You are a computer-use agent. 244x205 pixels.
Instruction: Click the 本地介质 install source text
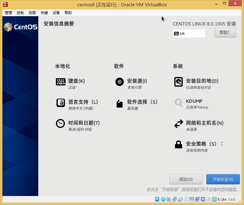point(134,88)
